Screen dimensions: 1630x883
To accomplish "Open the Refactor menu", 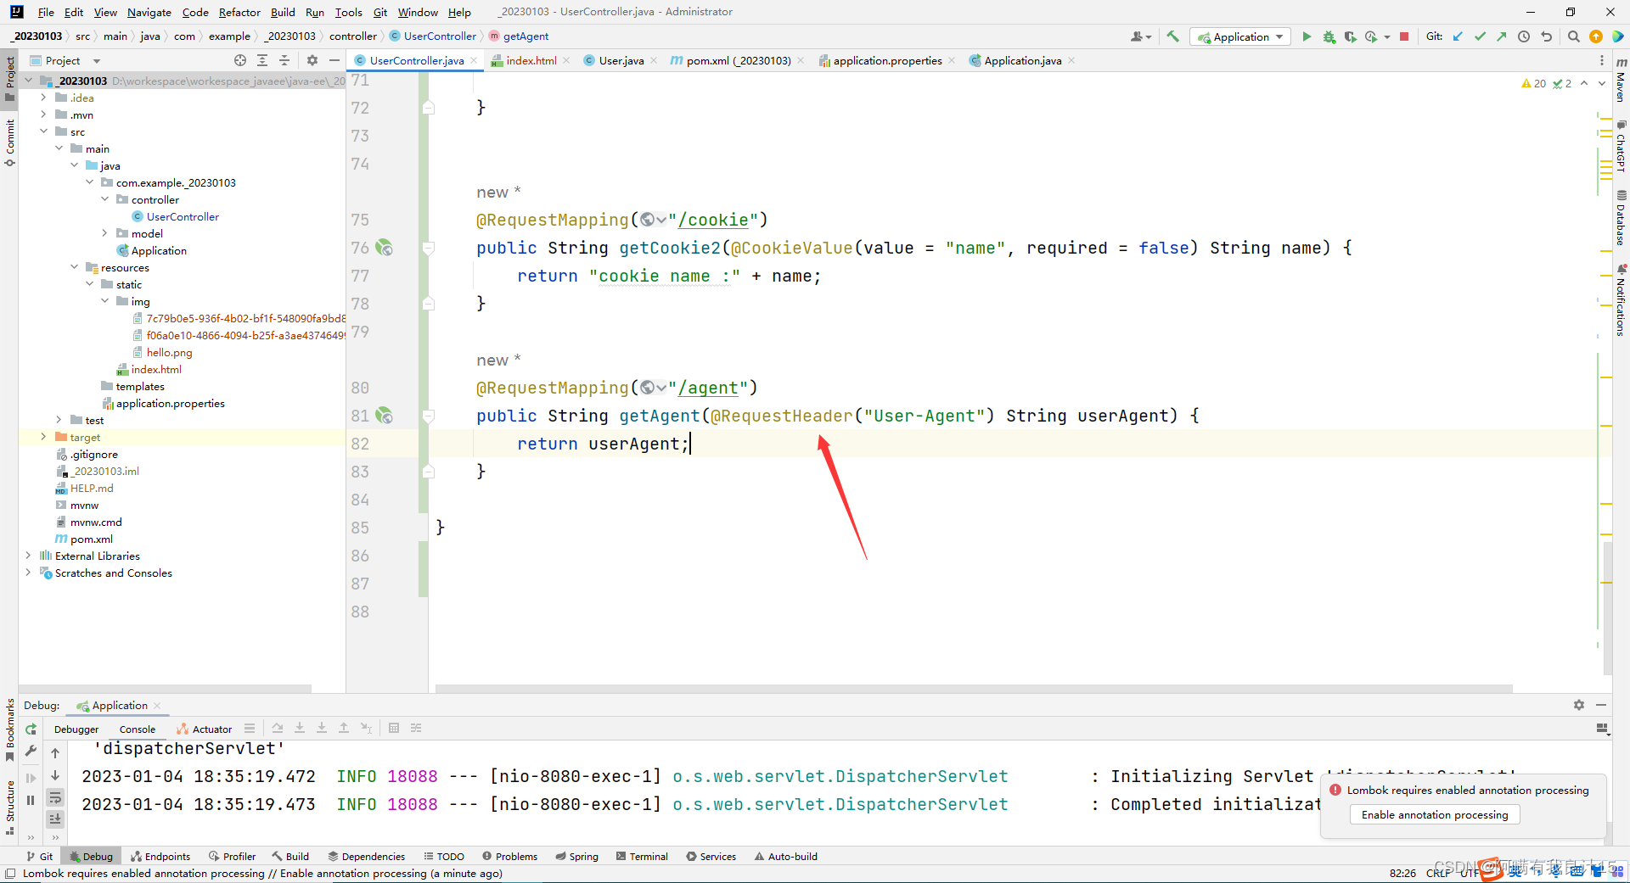I will 239,12.
